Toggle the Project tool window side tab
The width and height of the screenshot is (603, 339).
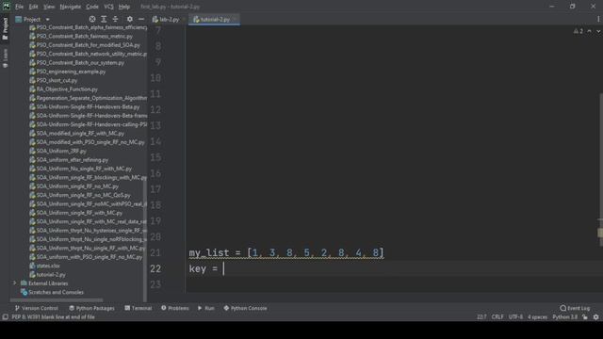pos(5,29)
